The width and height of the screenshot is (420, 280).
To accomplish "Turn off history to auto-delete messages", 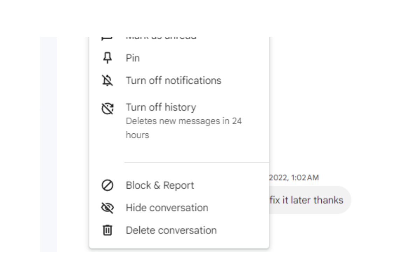I will (x=161, y=107).
